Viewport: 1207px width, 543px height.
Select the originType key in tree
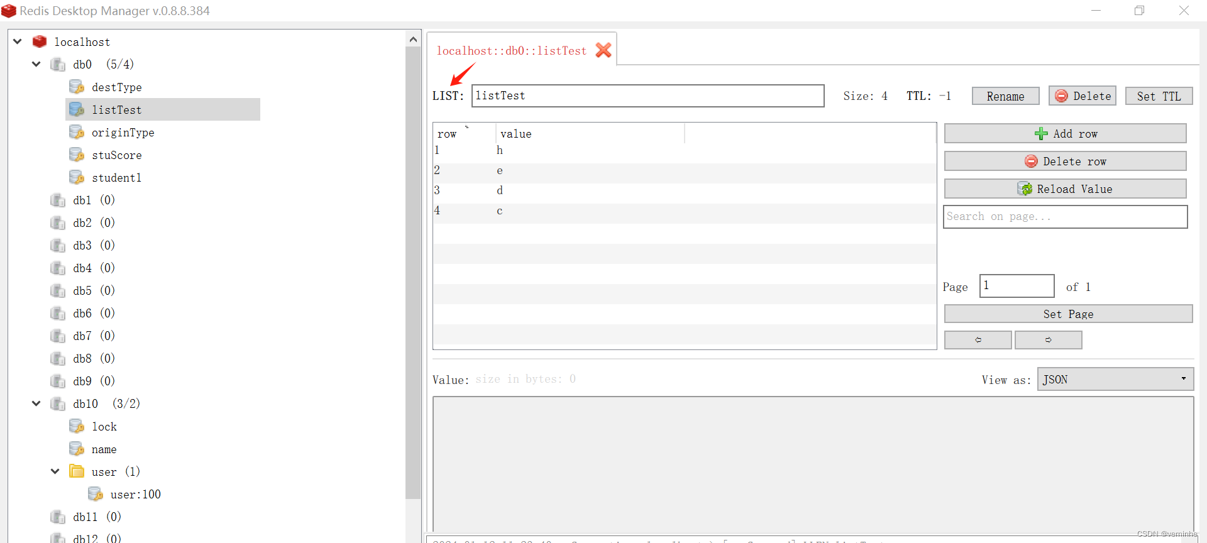click(123, 132)
